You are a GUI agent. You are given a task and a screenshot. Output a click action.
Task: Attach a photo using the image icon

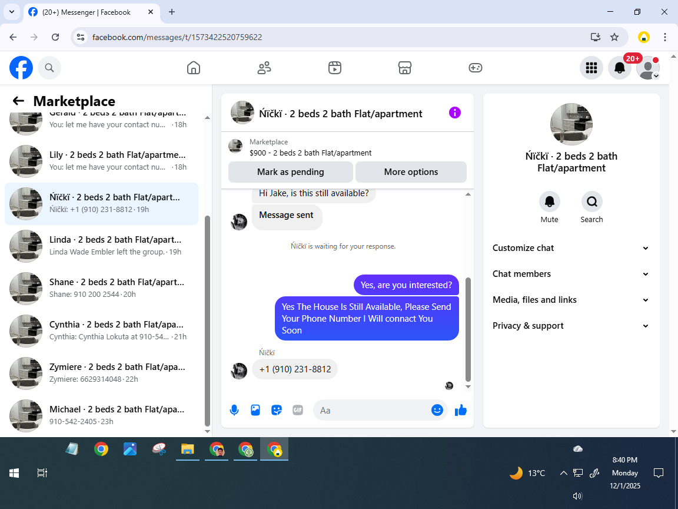(x=255, y=410)
